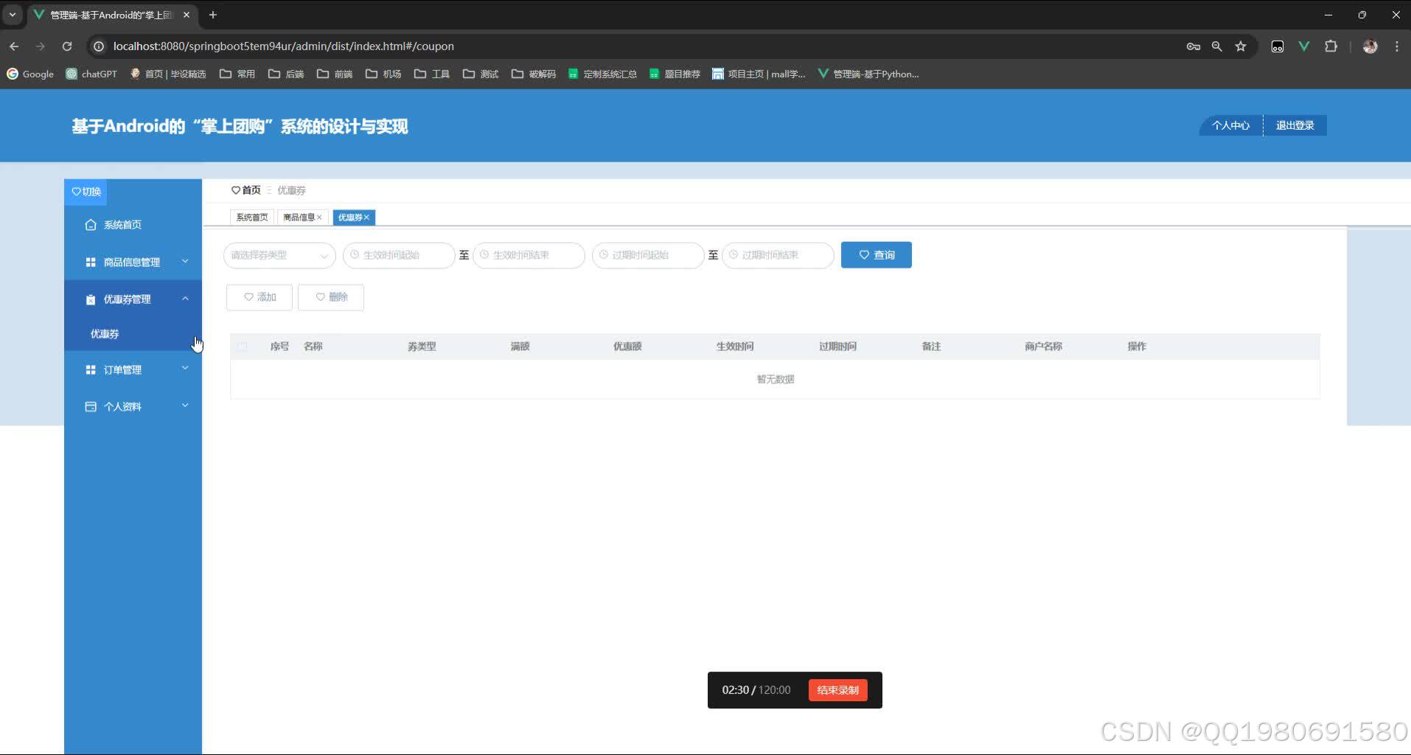Expand 个人资料 menu
Image resolution: width=1411 pixels, height=755 pixels.
point(133,406)
